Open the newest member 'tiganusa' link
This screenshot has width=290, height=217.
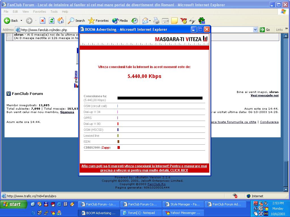tap(67, 112)
